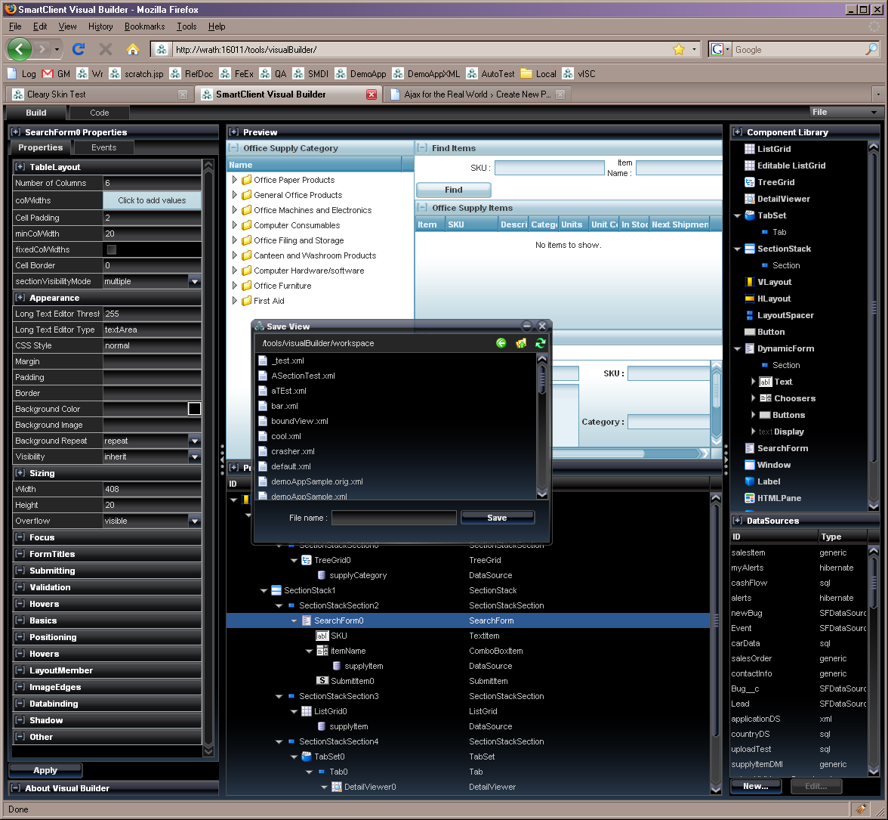Screen dimensions: 888x820
Task: Switch to the Events tab
Action: coord(103,147)
